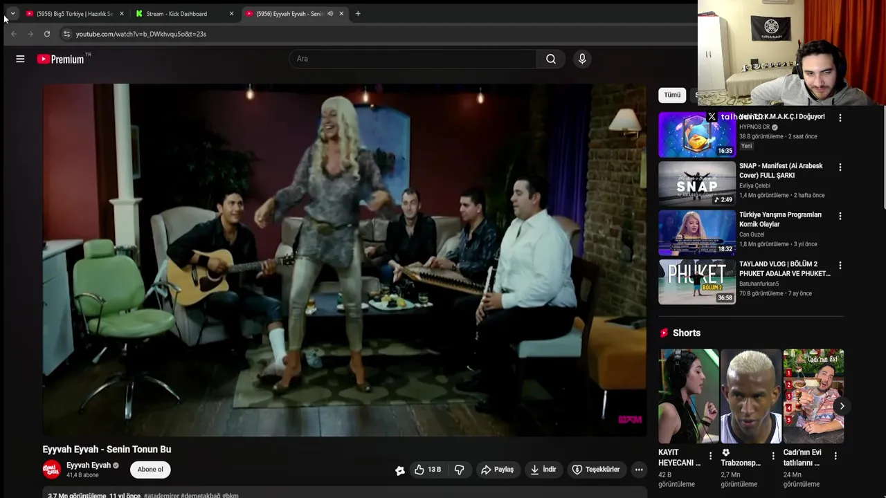Subscribe with Abone ol button

pyautogui.click(x=150, y=470)
